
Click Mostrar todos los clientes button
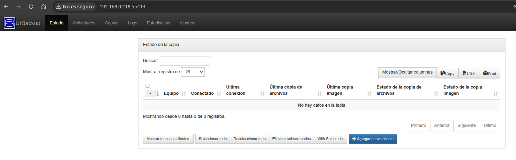168,139
